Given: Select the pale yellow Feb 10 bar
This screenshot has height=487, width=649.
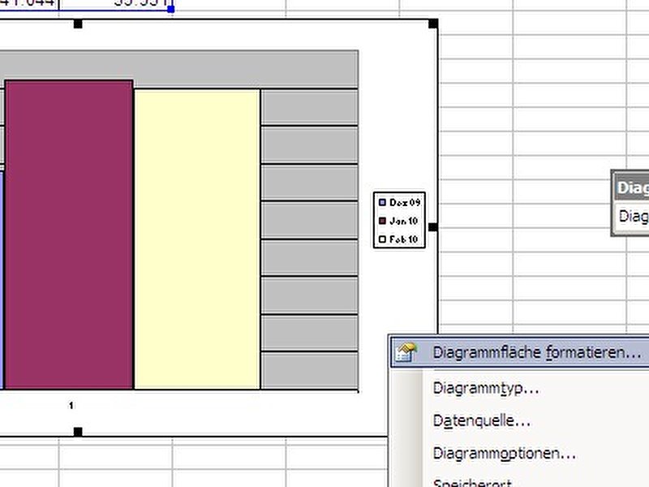Looking at the screenshot, I should coord(197,239).
